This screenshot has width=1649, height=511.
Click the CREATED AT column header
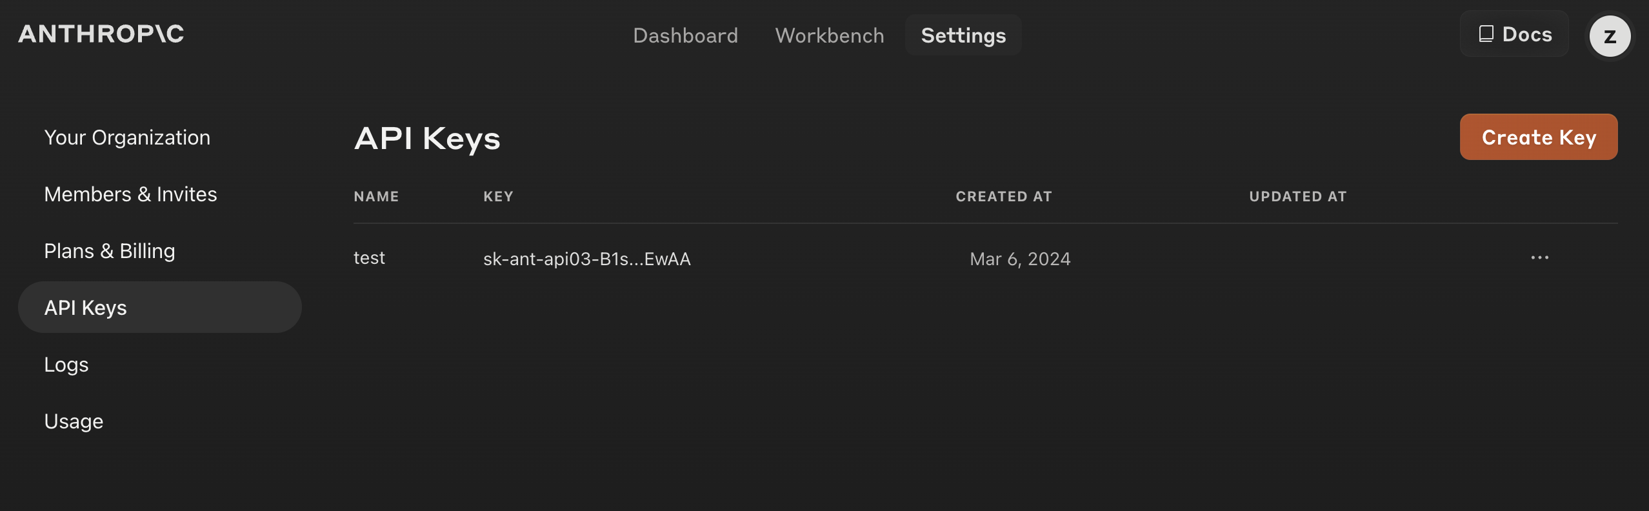point(1003,197)
